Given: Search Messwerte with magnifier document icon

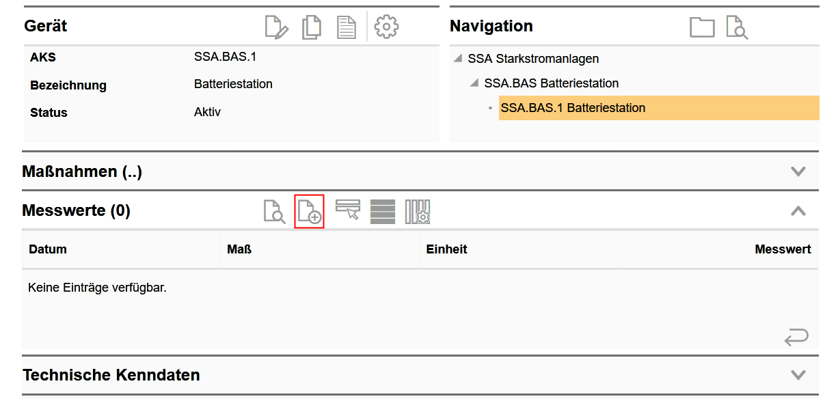Looking at the screenshot, I should tap(274, 211).
